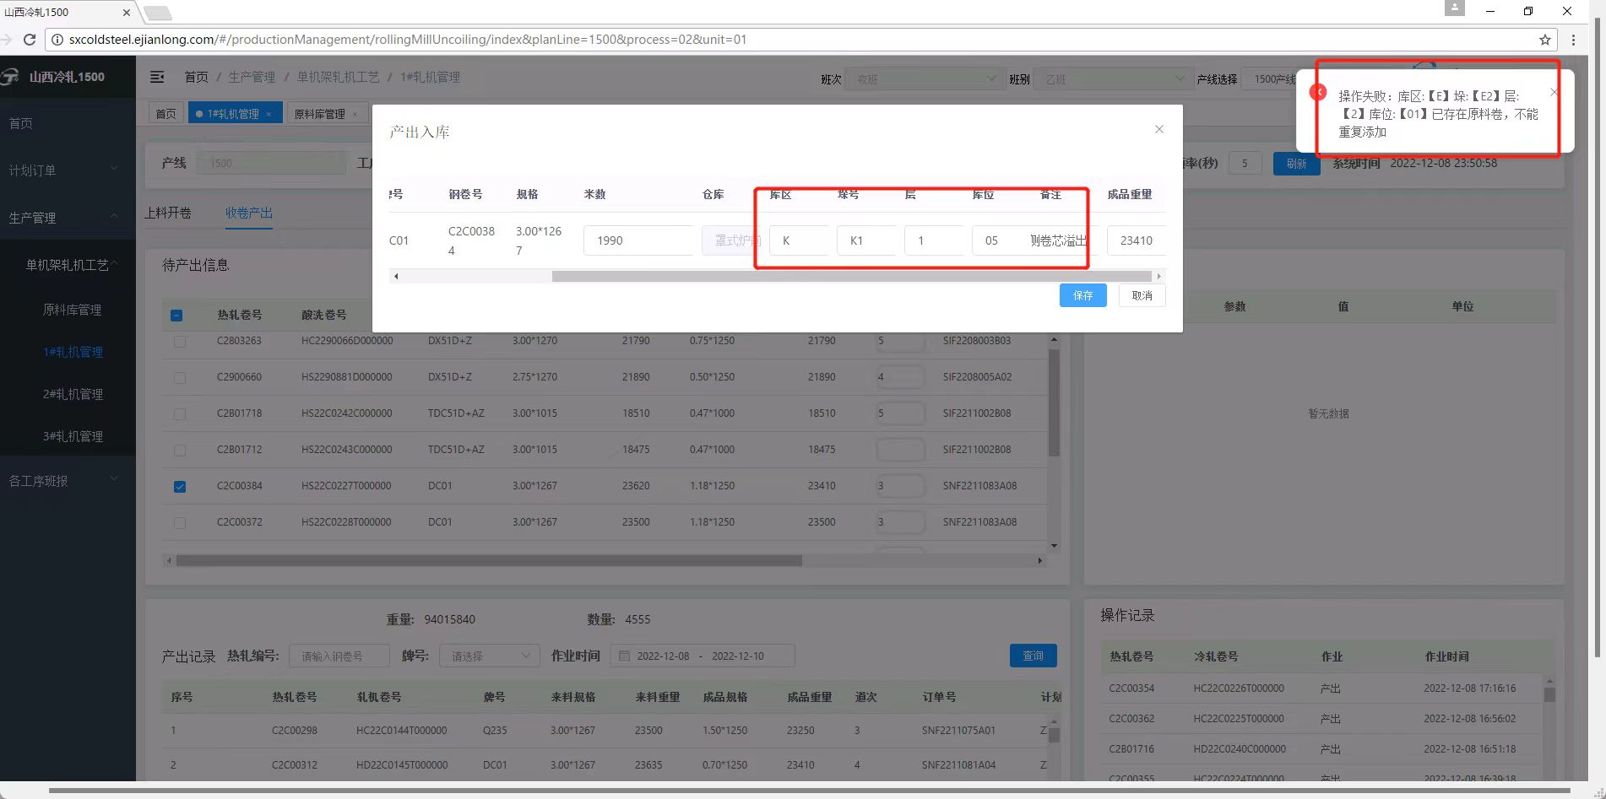Viewport: 1606px width, 799px height.
Task: Collapse the 生产管理 sidebar menu
Action: pyautogui.click(x=68, y=218)
